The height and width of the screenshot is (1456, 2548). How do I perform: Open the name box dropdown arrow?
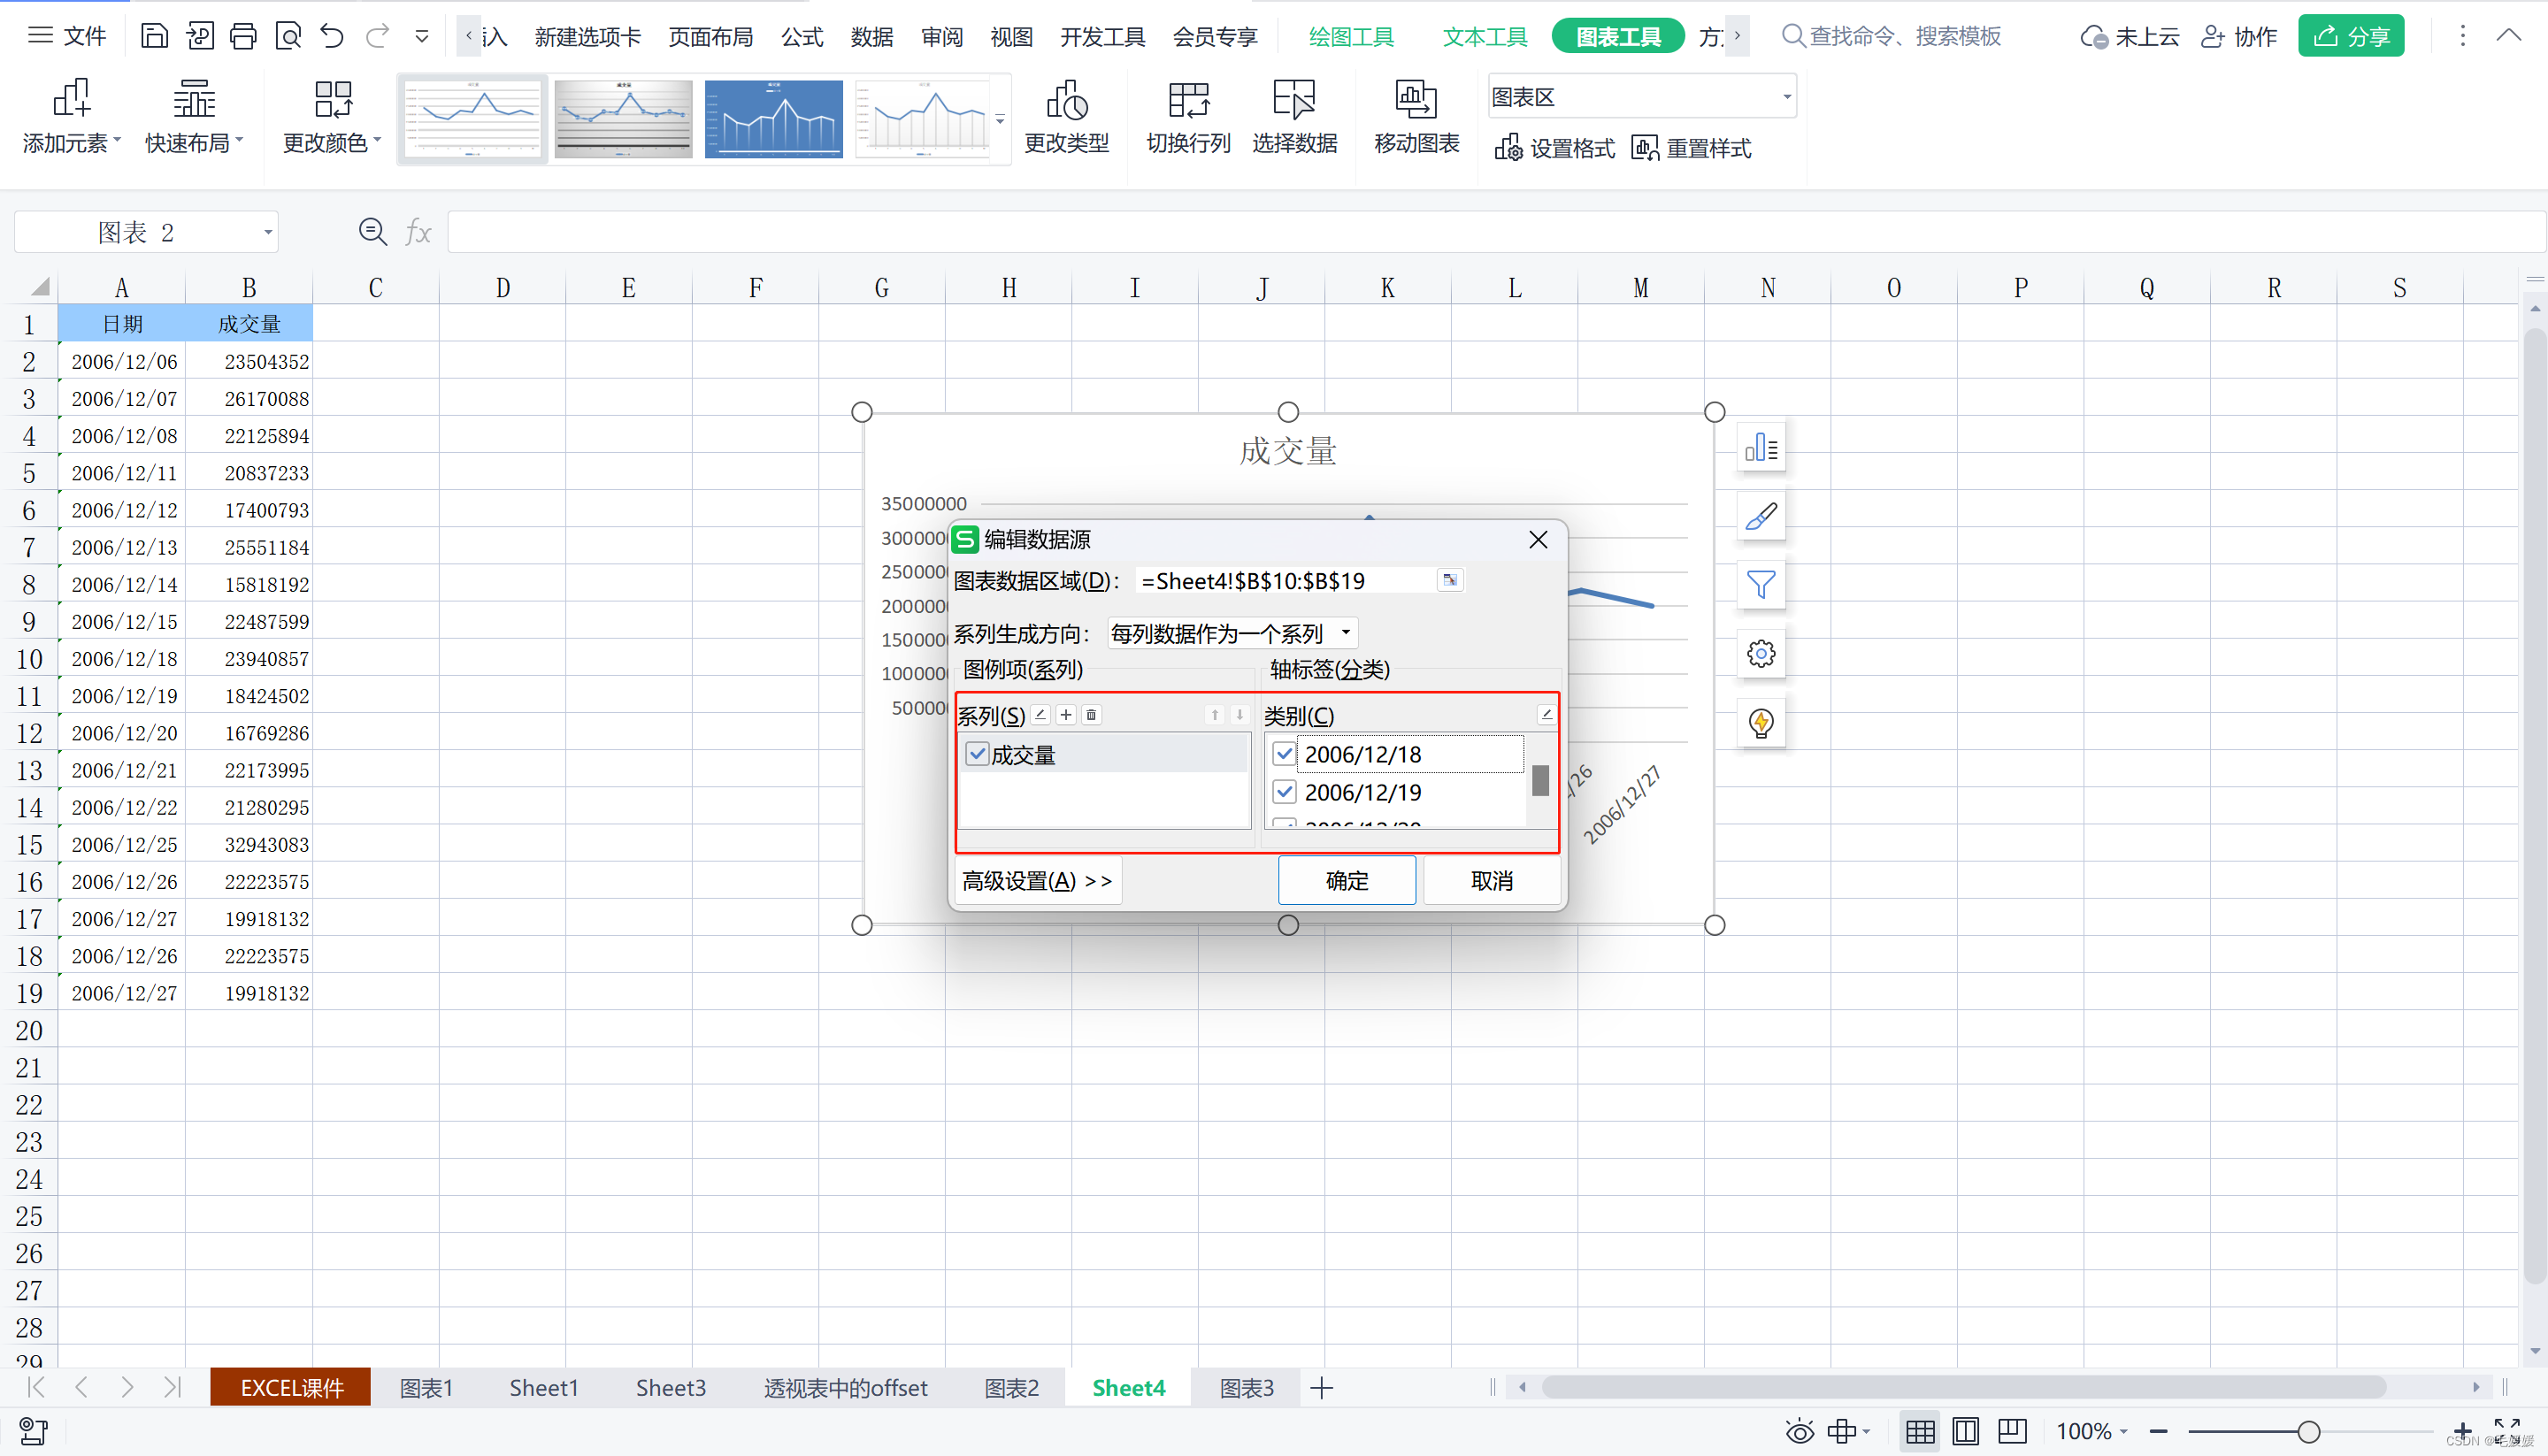[x=267, y=232]
